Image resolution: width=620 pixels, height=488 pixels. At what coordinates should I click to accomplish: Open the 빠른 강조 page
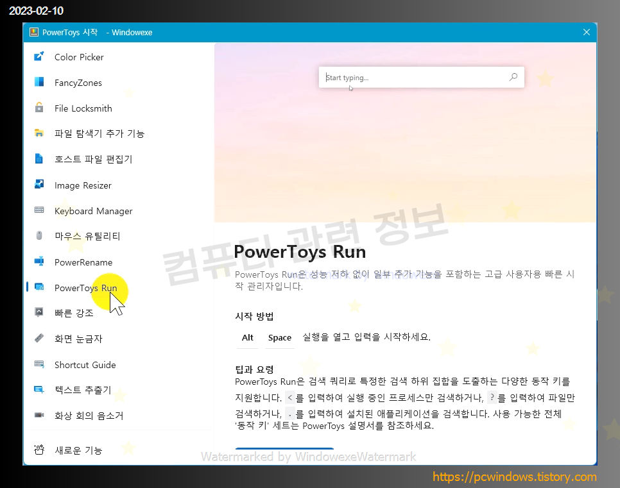click(74, 314)
